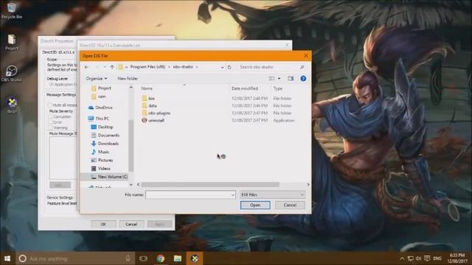472x265 pixels.
Task: Cancel the Open EXE File dialog
Action: [x=290, y=205]
